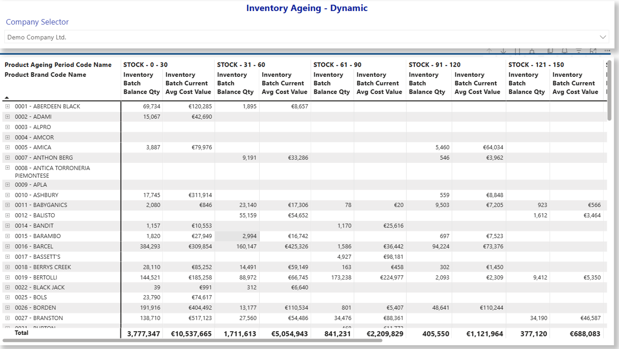The image size is (619, 349).
Task: Select the €46,587 cell in BRANSTON row
Action: (591, 318)
